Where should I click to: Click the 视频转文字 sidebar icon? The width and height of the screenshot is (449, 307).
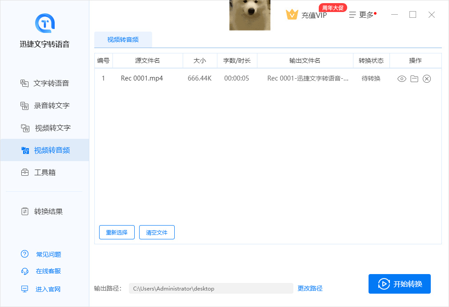pyautogui.click(x=25, y=128)
